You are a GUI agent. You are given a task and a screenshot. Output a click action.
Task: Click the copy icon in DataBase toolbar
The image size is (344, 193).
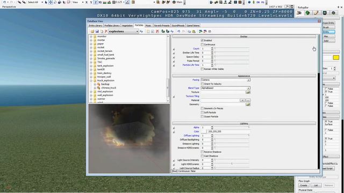189,32
